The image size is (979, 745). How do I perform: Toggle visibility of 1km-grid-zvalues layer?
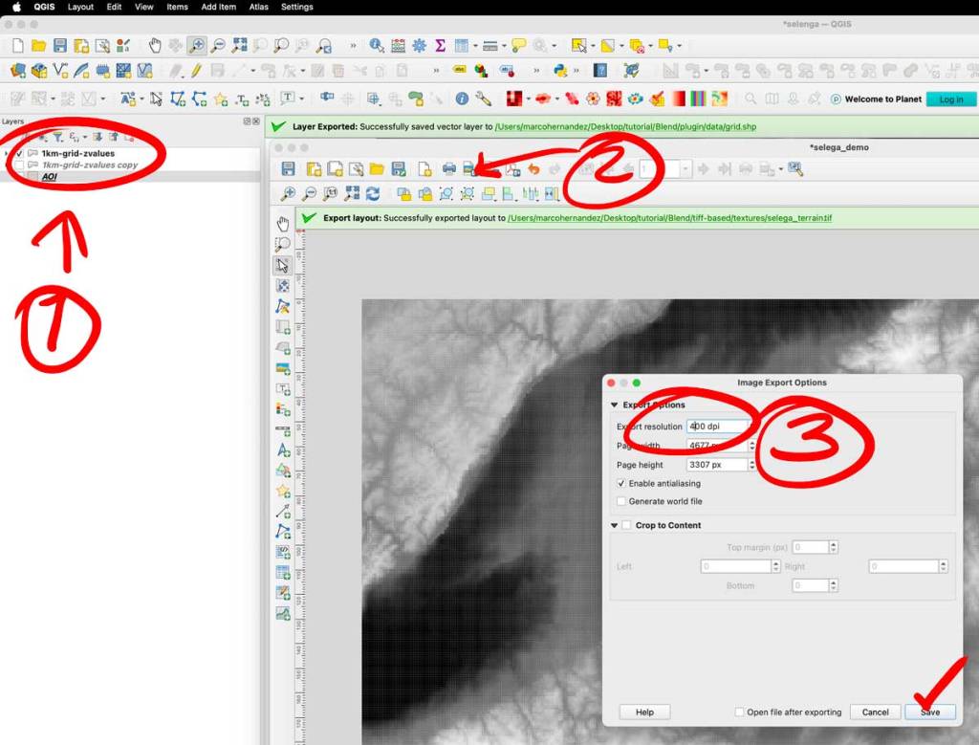pos(20,153)
